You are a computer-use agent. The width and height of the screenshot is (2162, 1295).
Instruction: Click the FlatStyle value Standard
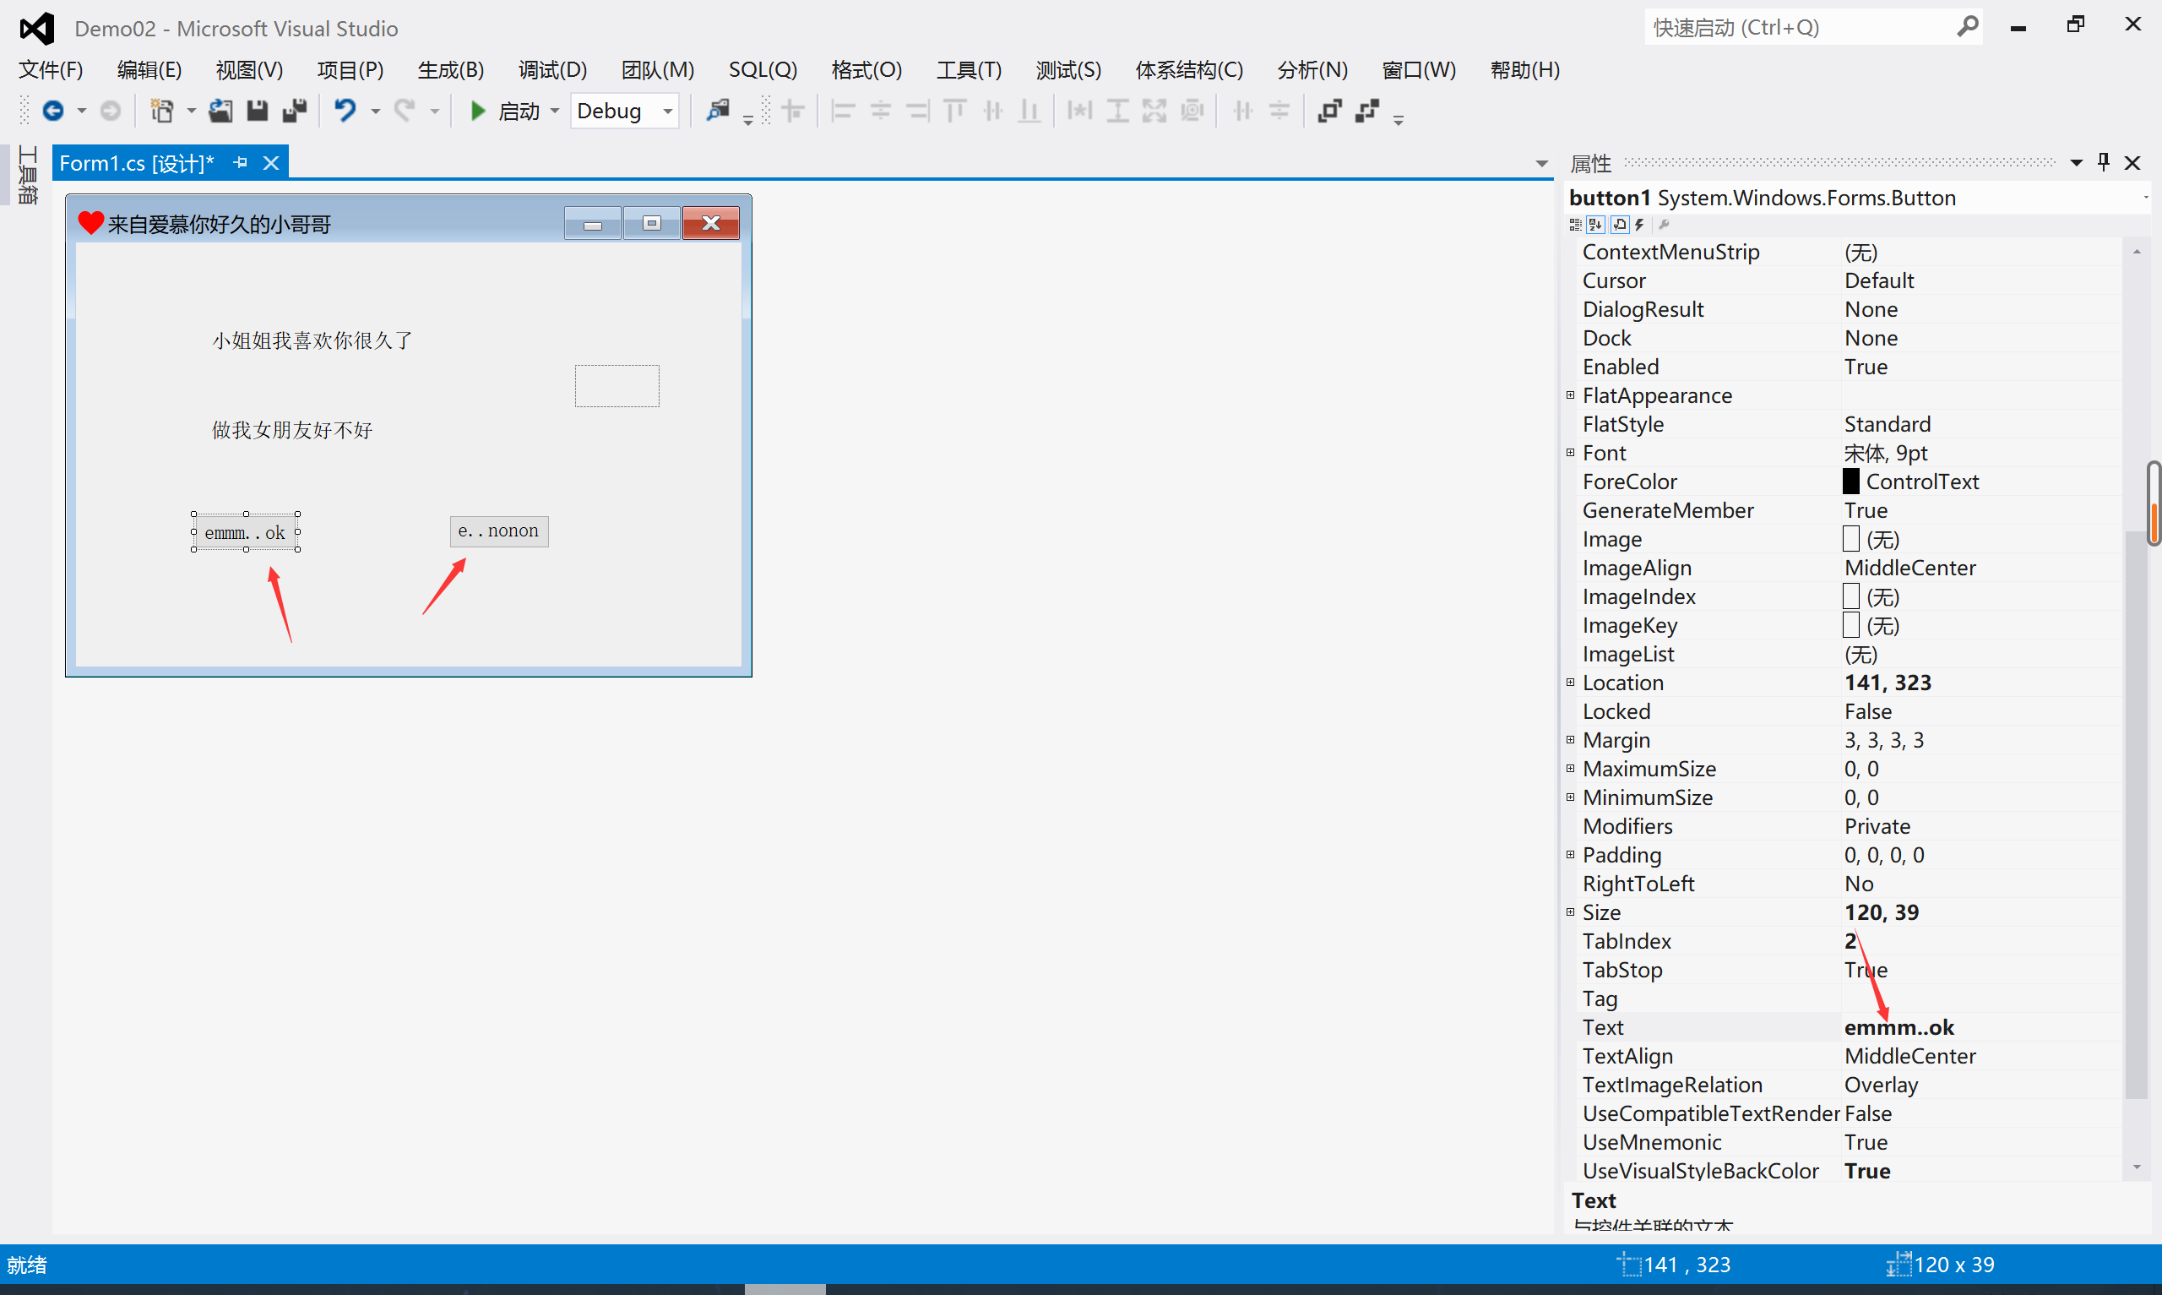1888,424
